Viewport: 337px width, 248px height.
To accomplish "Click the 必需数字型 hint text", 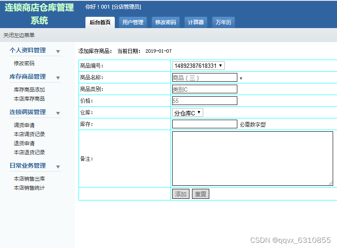I will coord(252,124).
